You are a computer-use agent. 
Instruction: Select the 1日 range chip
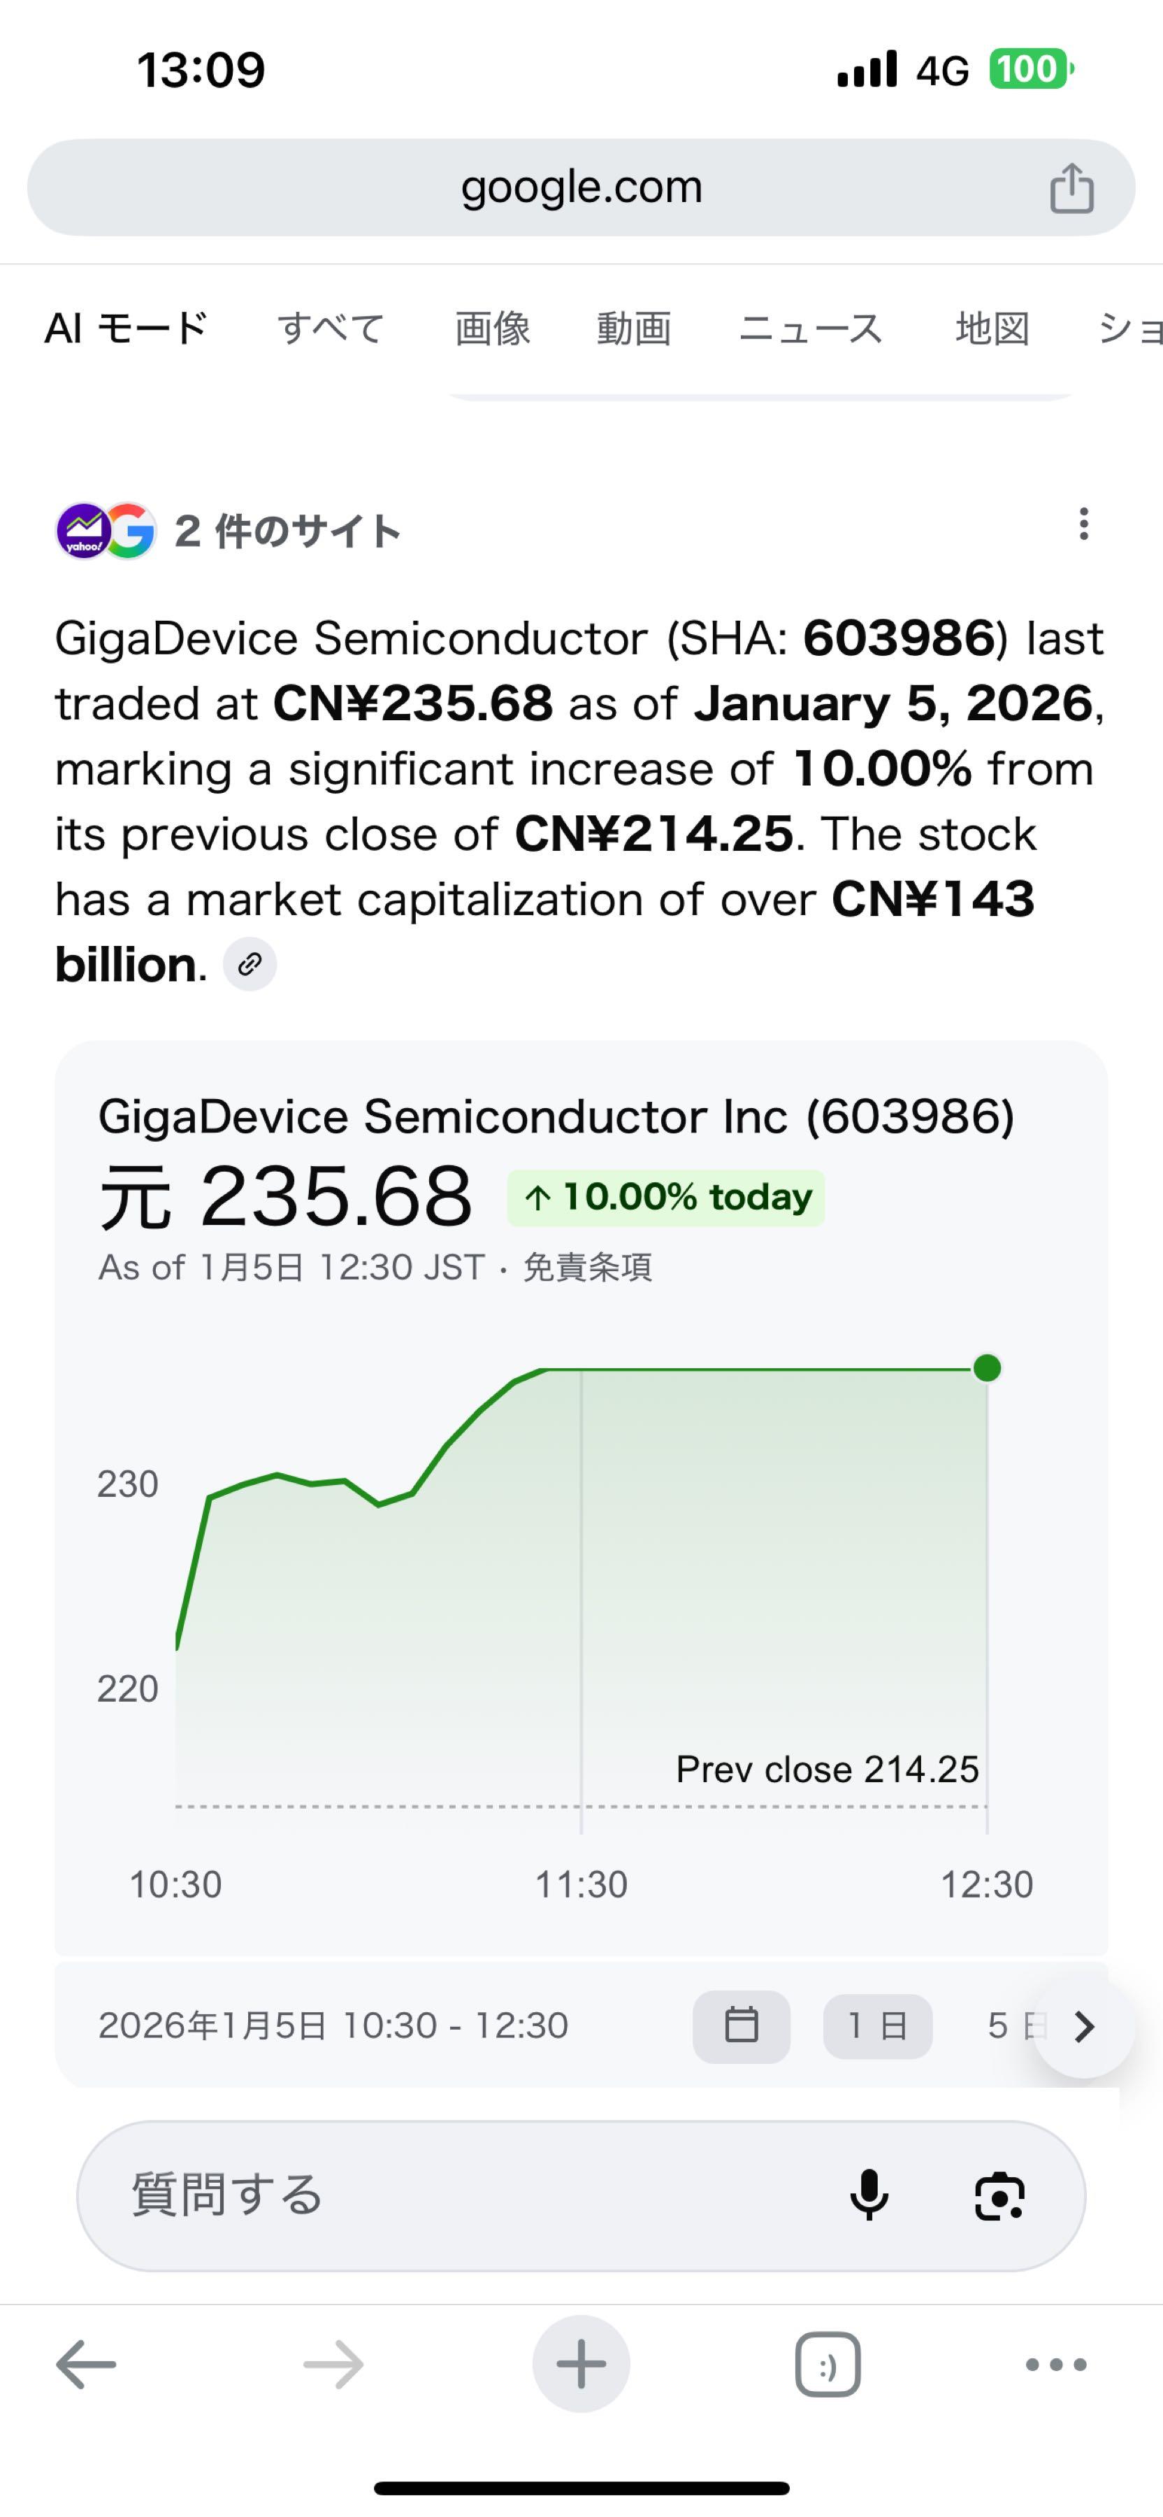coord(877,2025)
